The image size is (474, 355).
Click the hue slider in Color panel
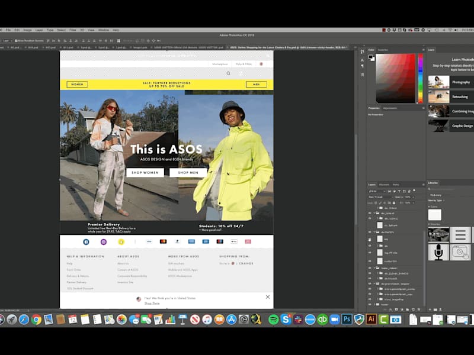click(x=420, y=79)
